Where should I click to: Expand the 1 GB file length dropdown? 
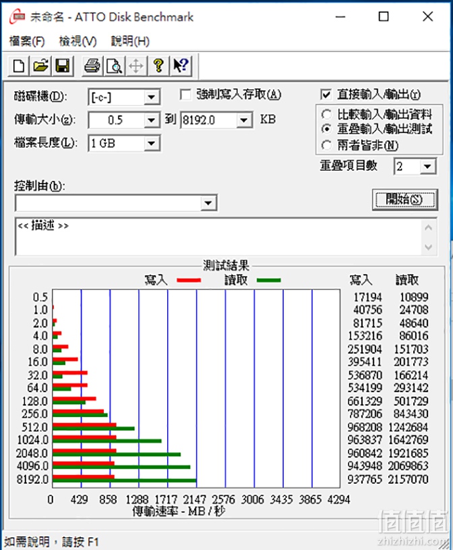point(152,143)
